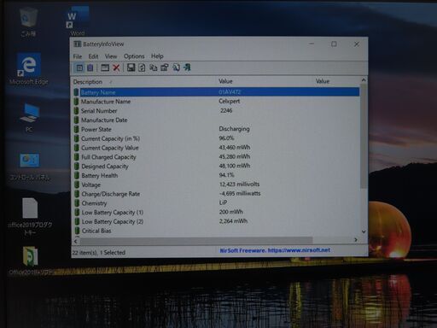437x328 pixels.
Task: Open the File menu
Action: pyautogui.click(x=78, y=56)
